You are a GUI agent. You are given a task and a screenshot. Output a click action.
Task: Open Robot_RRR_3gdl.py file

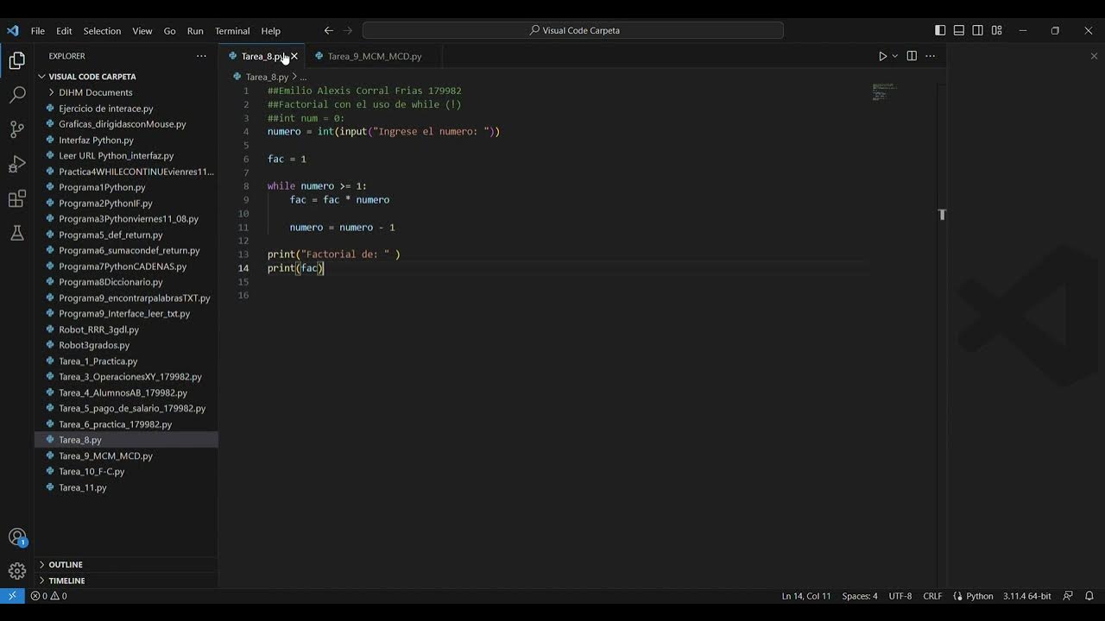pos(98,329)
